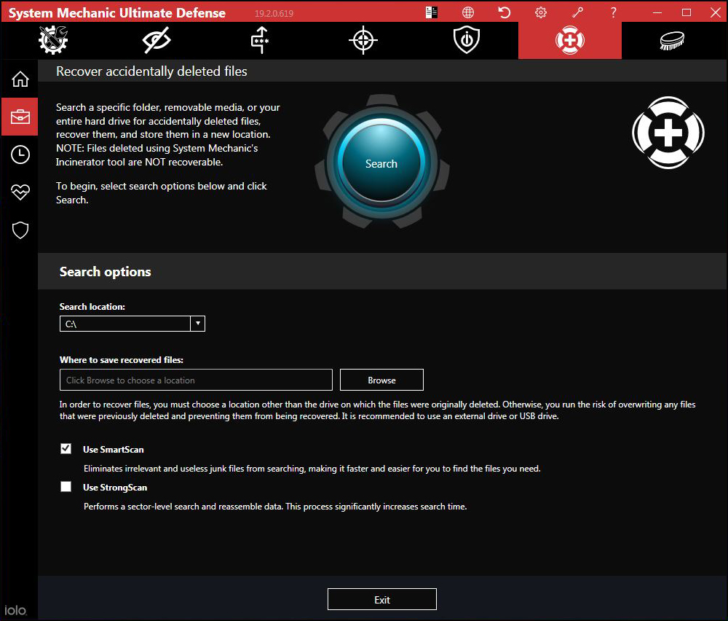728x621 pixels.
Task: Minimize the System Mechanic window
Action: pyautogui.click(x=657, y=12)
